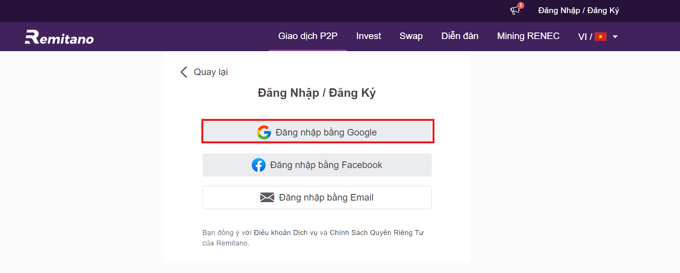Open Điều khoản Dịch vụ link
The width and height of the screenshot is (680, 273).
click(x=286, y=233)
